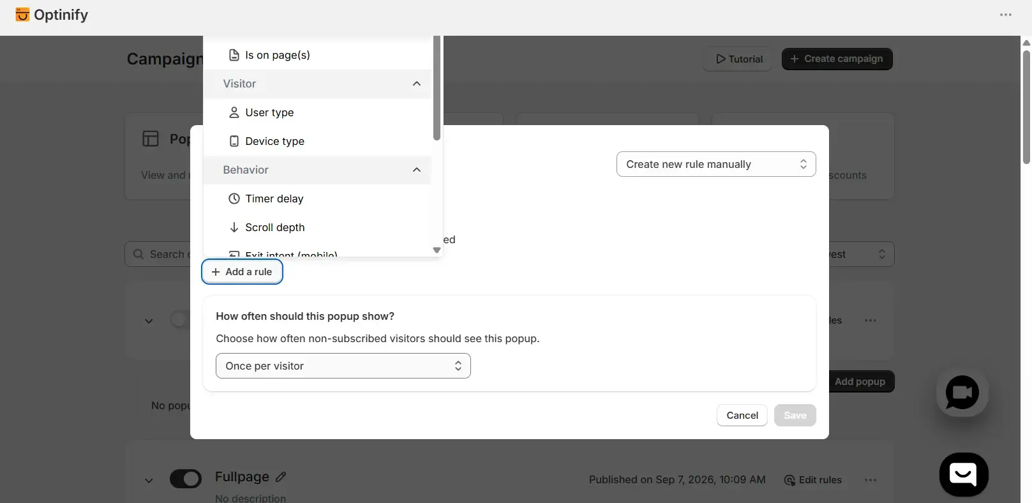Viewport: 1032px width, 503px height.
Task: Open the video chat bubble widget
Action: [962, 392]
